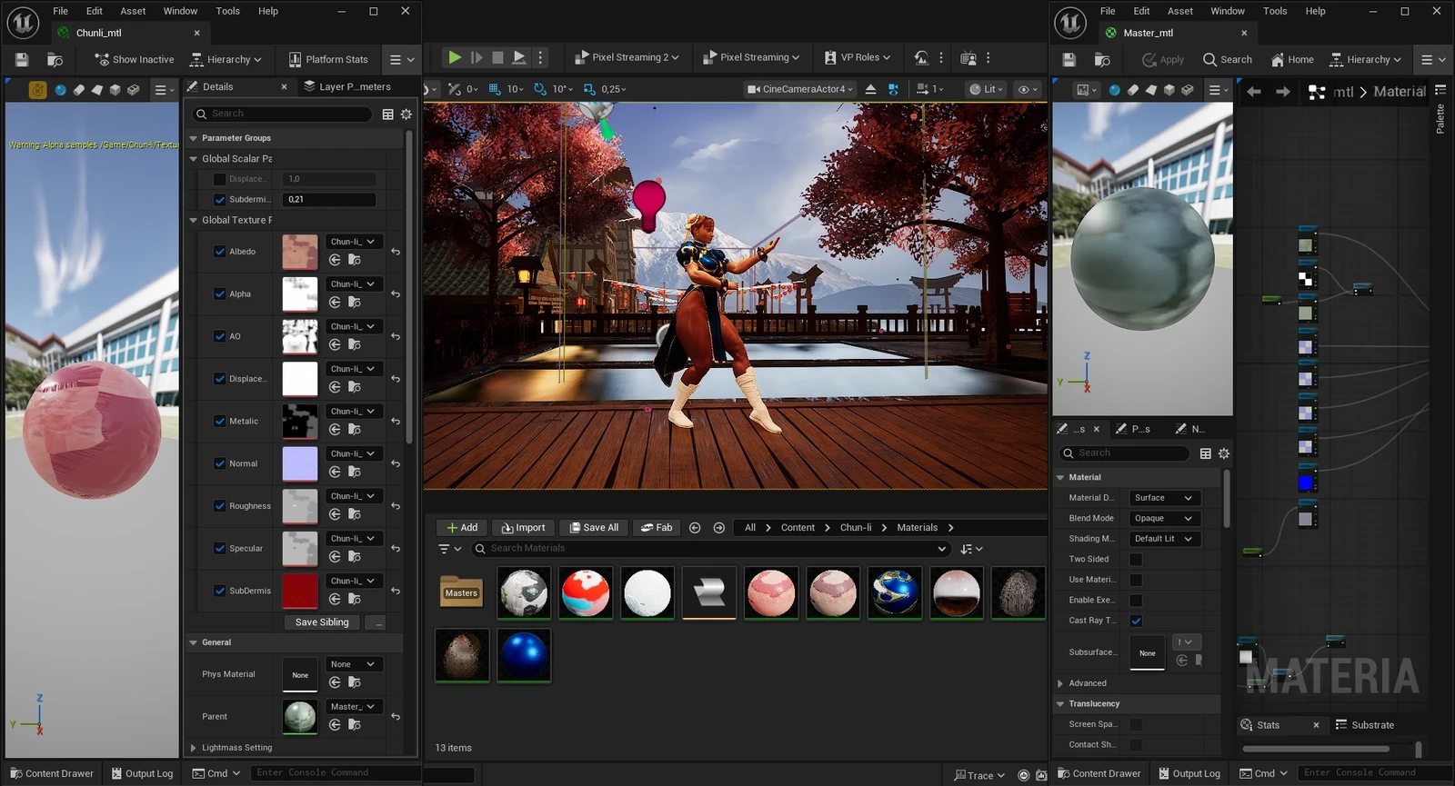Image resolution: width=1455 pixels, height=786 pixels.
Task: Click the green Play button in viewport toolbar
Action: [454, 57]
